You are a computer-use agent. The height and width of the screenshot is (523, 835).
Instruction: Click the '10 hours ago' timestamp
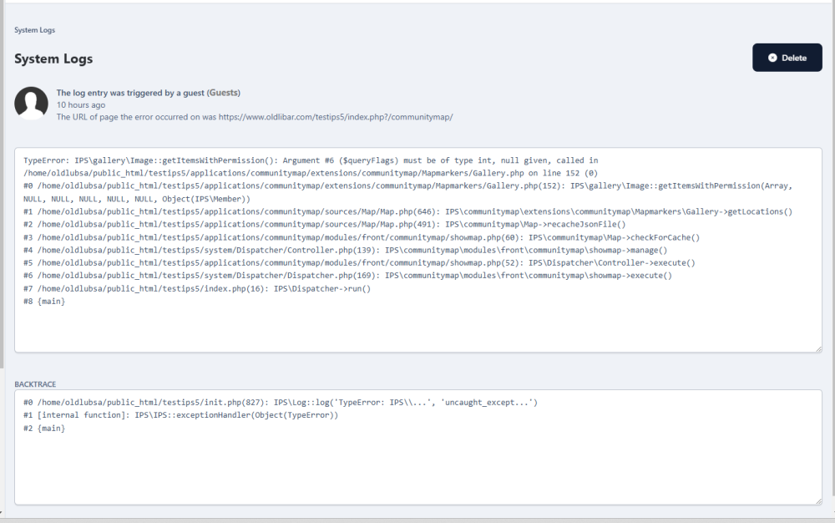point(81,105)
